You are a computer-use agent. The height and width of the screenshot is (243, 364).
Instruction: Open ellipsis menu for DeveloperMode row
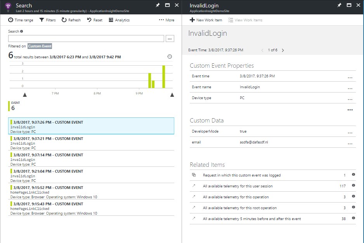click(x=350, y=133)
